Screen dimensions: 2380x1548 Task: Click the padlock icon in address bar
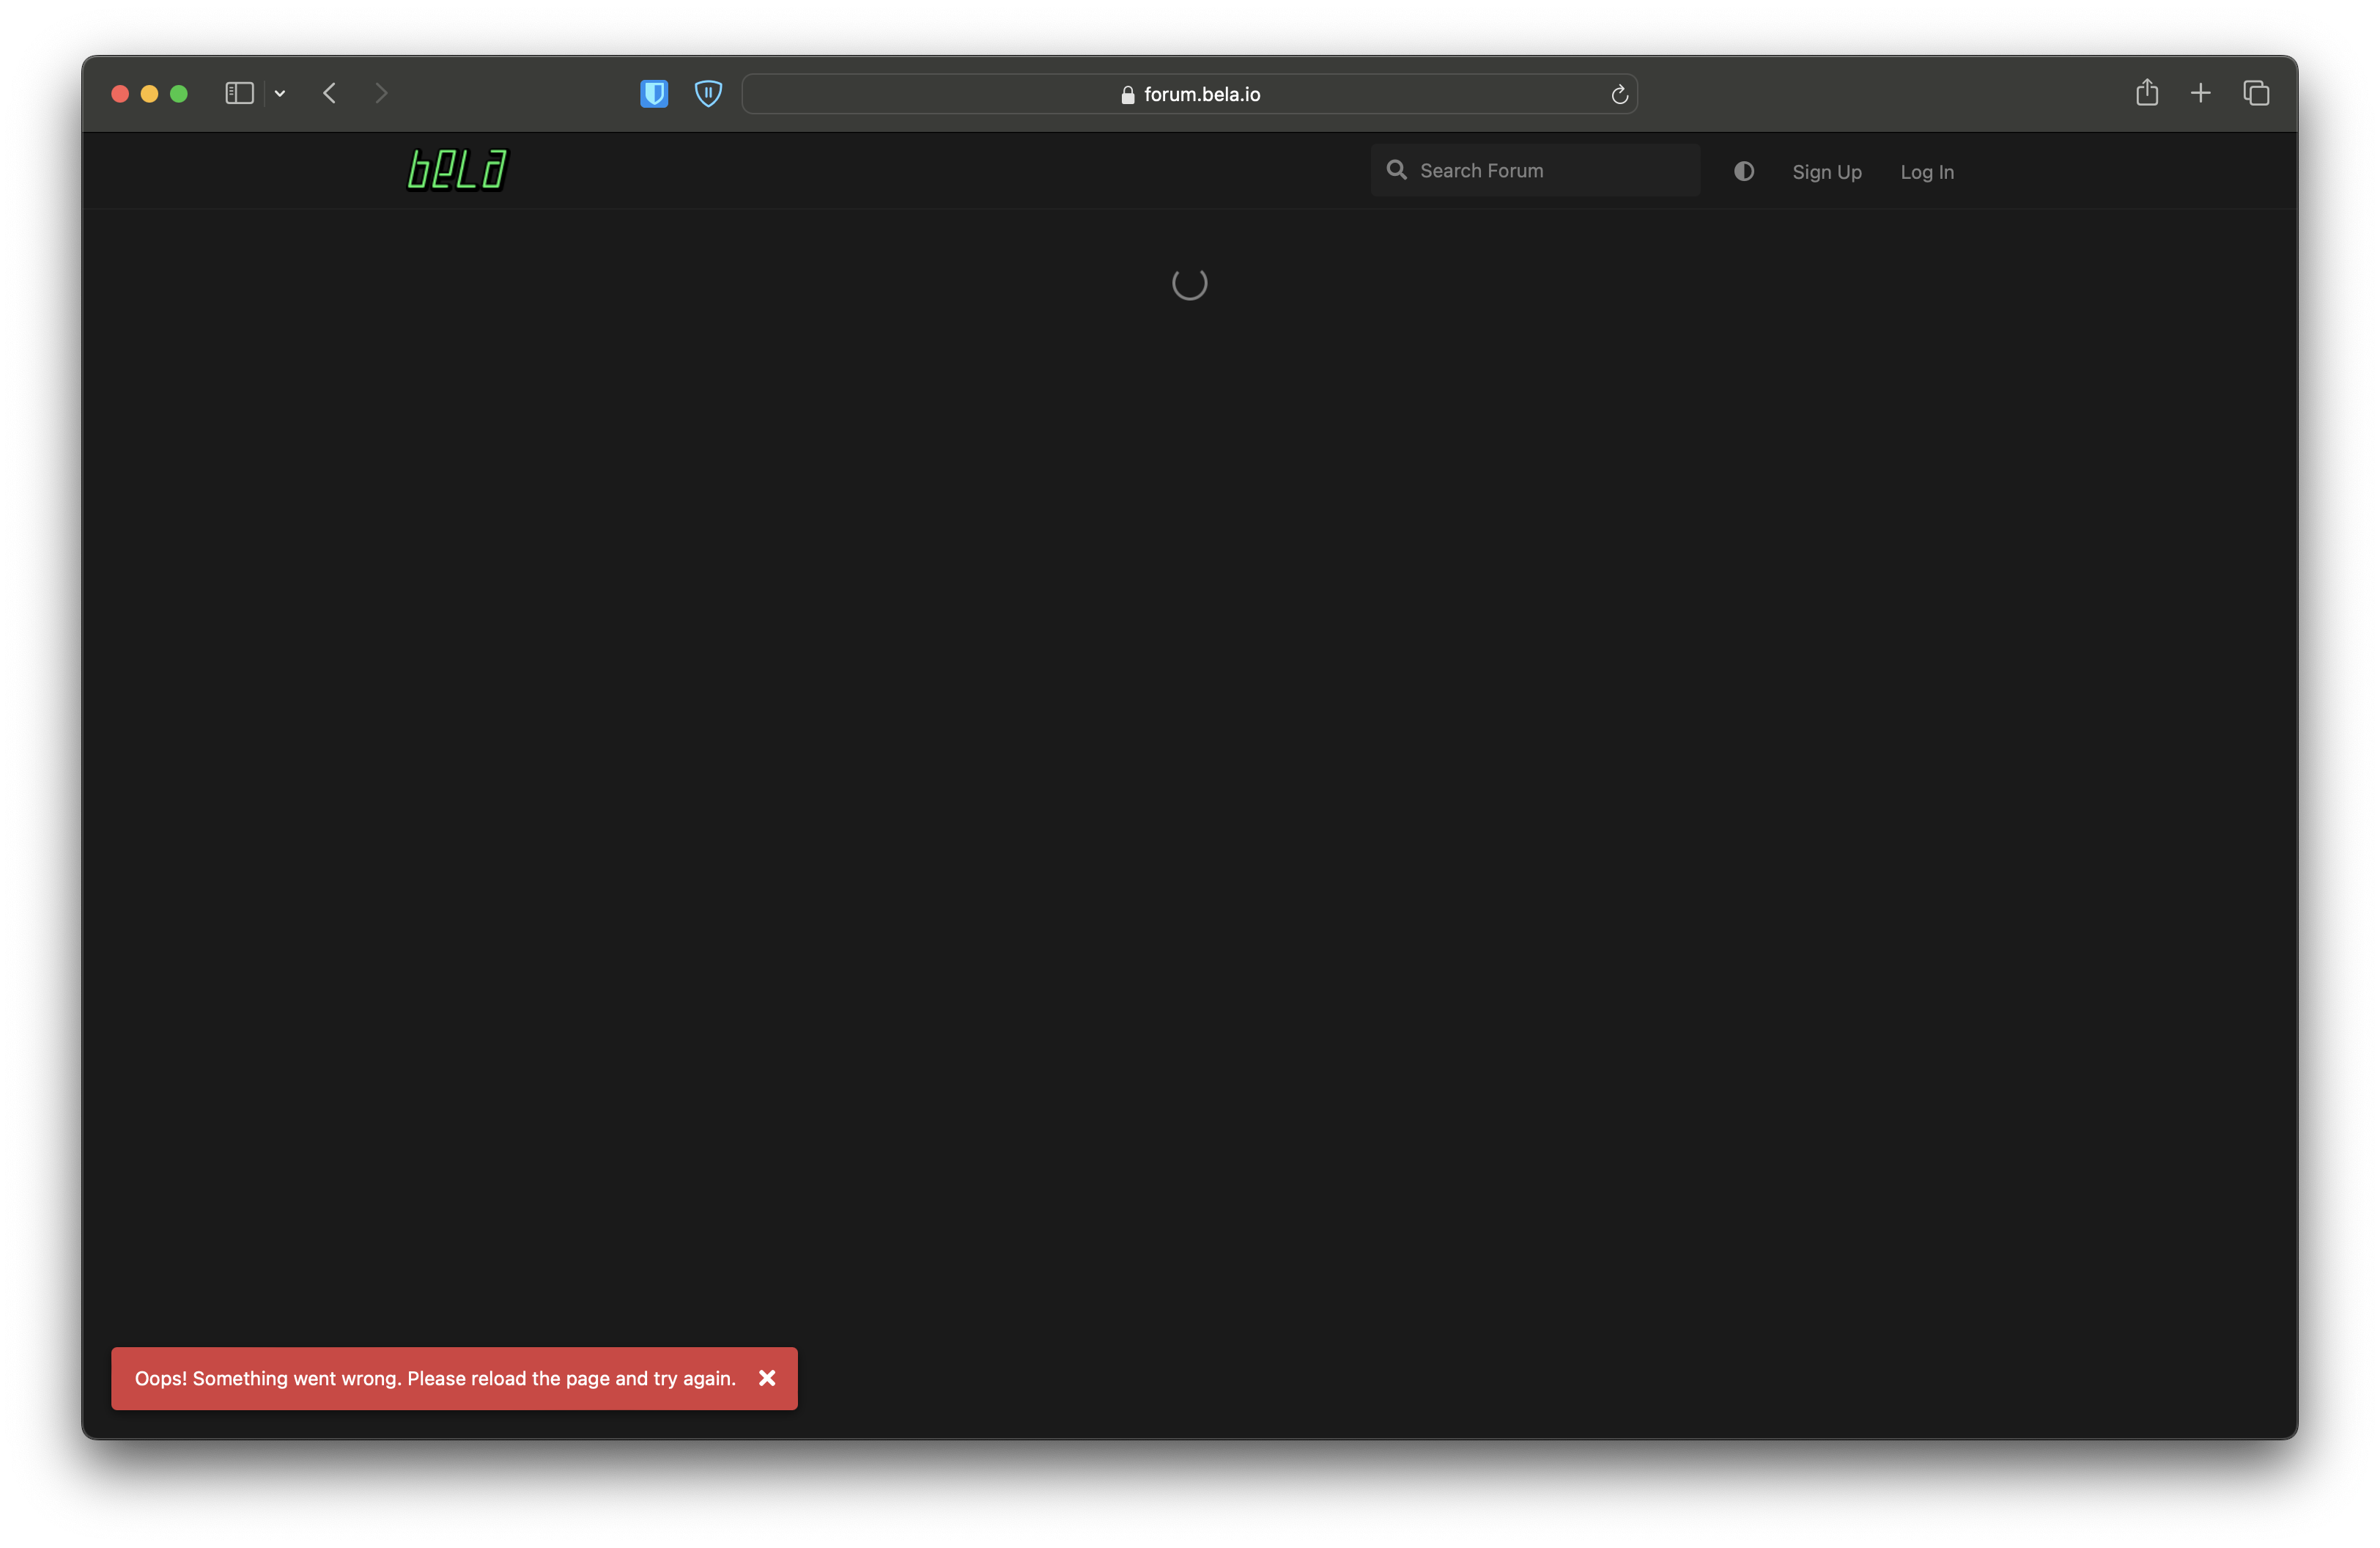1127,95
